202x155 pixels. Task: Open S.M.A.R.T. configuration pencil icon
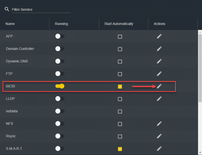point(159,148)
